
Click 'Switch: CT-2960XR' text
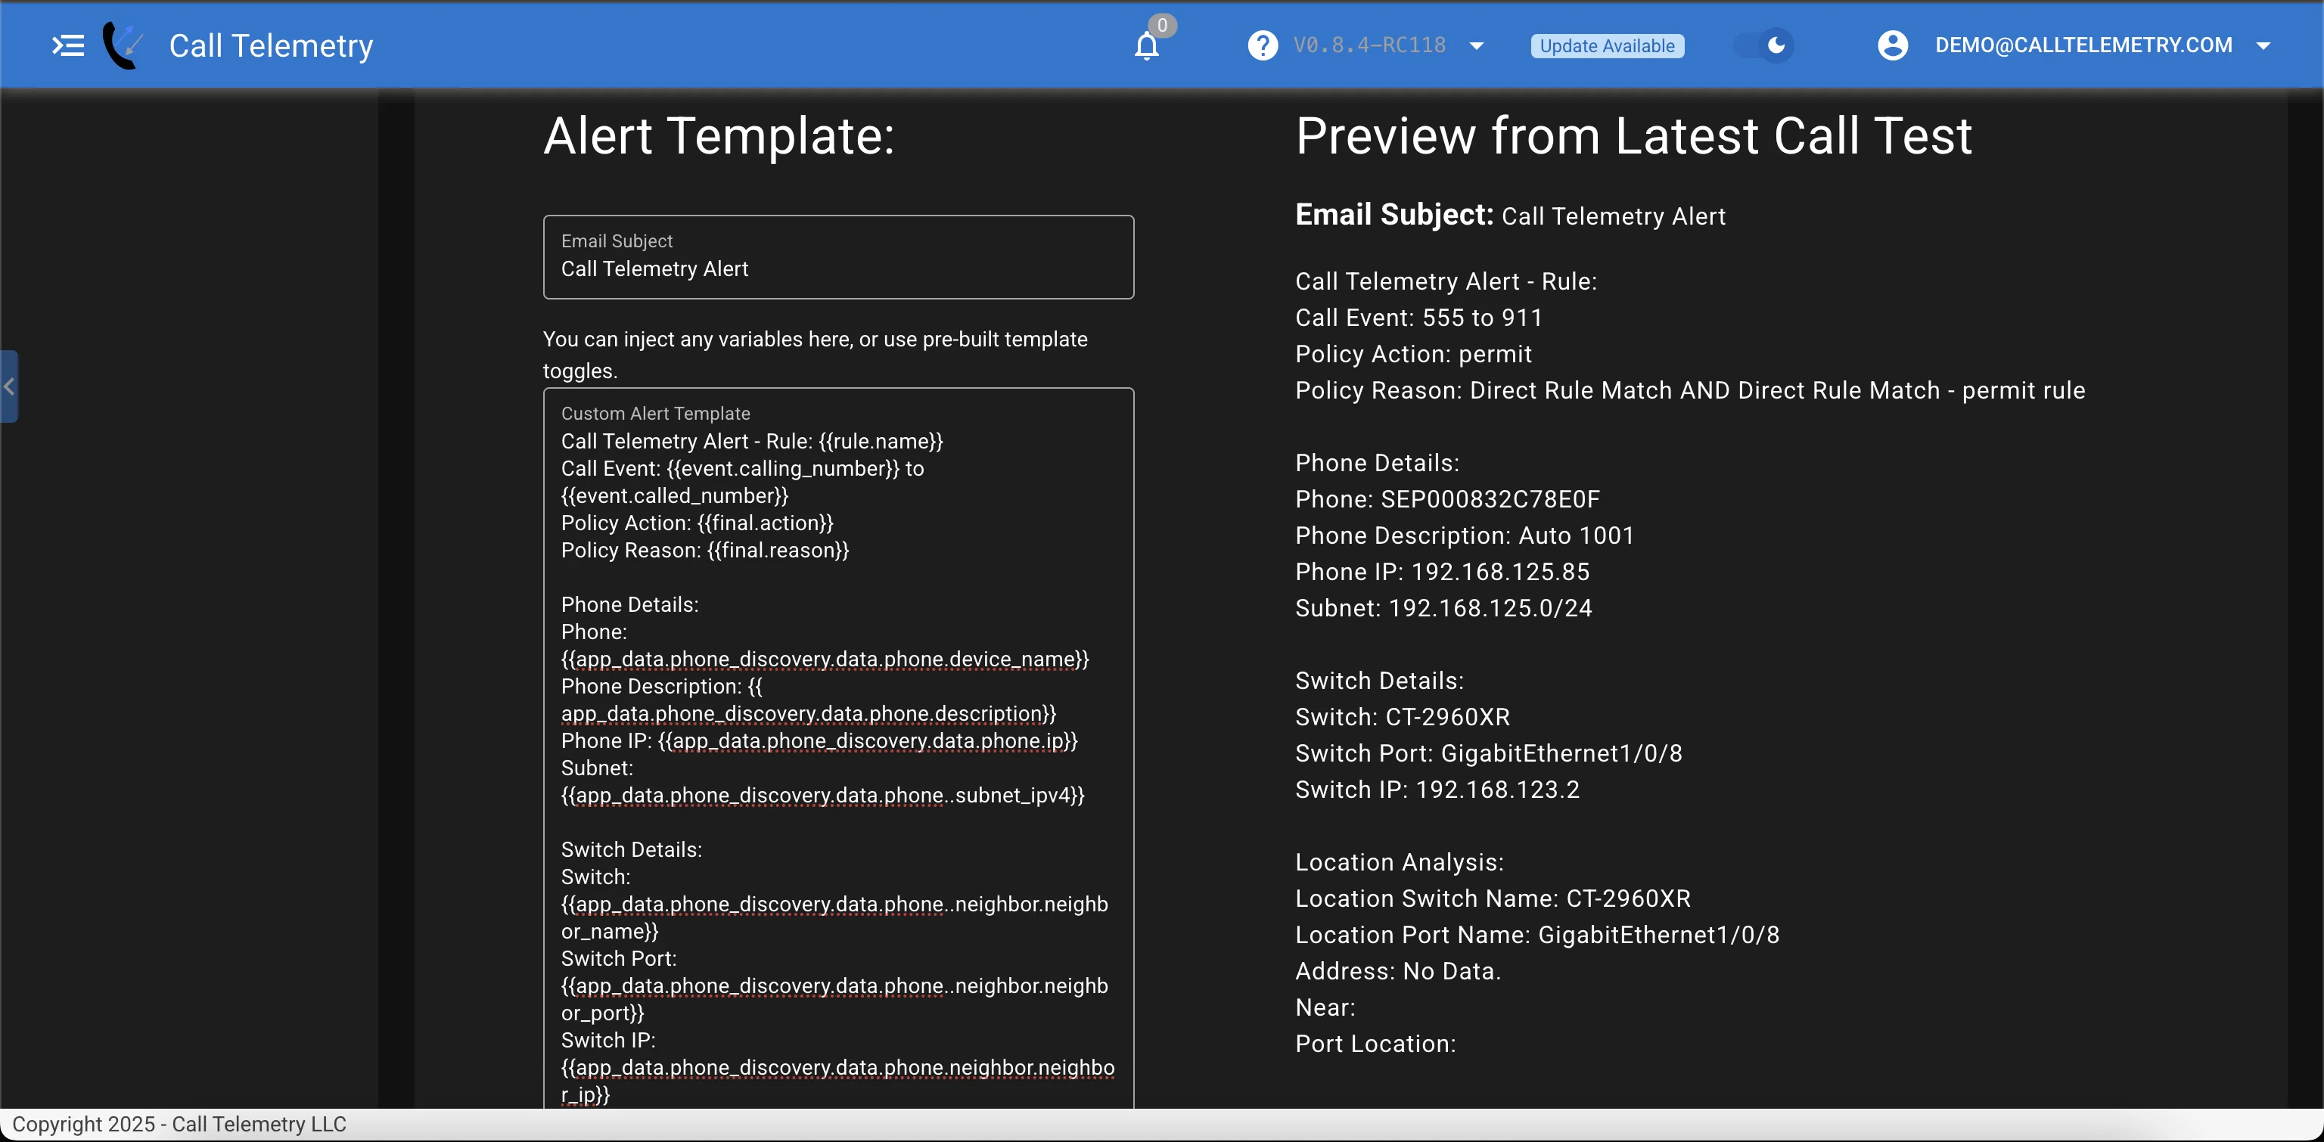click(1402, 717)
